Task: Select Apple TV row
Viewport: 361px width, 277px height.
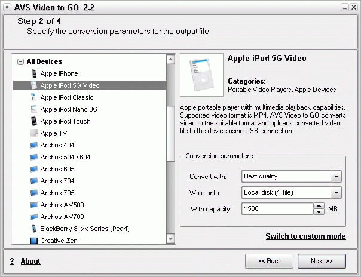Action: [90, 133]
